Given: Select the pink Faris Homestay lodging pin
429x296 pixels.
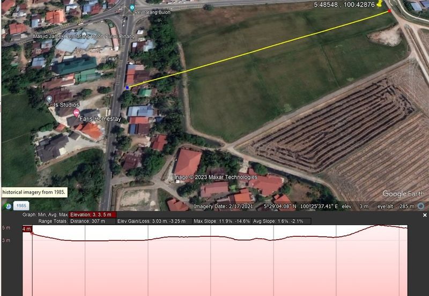Looking at the screenshot, I should pyautogui.click(x=76, y=113).
